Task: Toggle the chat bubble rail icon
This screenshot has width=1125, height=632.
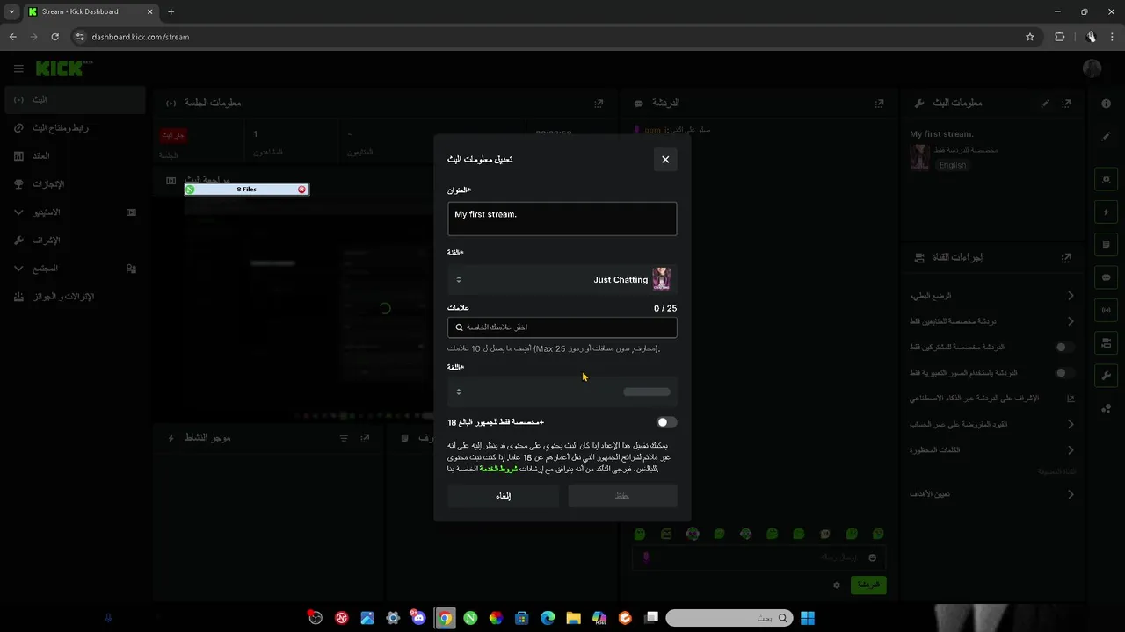Action: [1106, 277]
